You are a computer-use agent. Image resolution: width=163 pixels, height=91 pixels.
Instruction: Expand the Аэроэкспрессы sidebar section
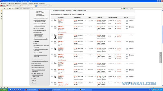(x=36, y=63)
